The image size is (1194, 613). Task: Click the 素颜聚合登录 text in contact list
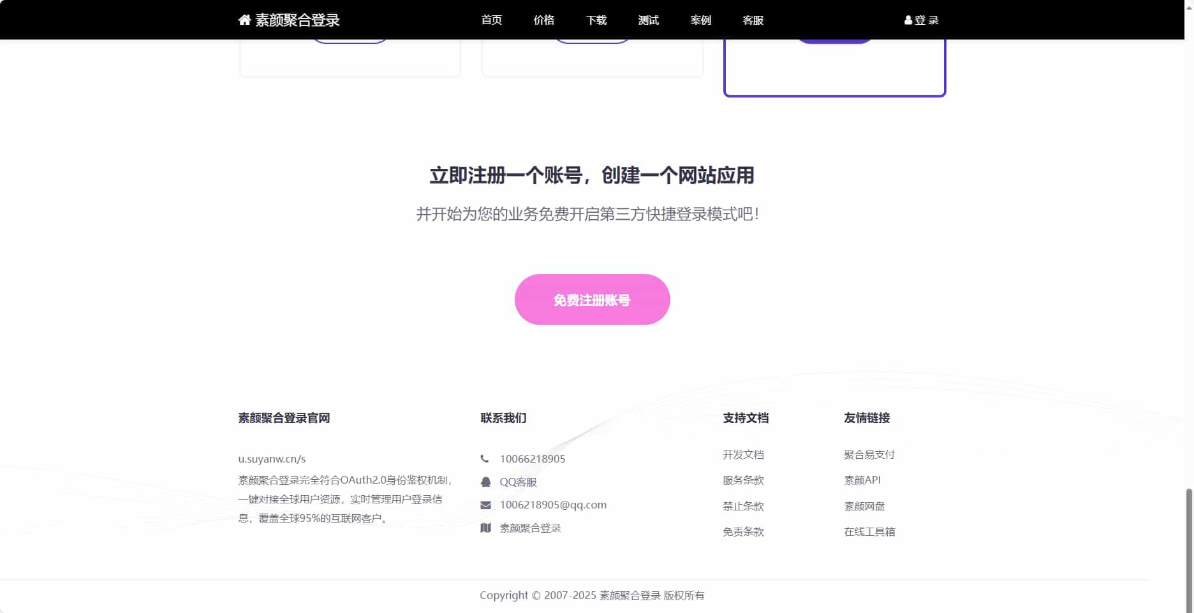(x=530, y=528)
